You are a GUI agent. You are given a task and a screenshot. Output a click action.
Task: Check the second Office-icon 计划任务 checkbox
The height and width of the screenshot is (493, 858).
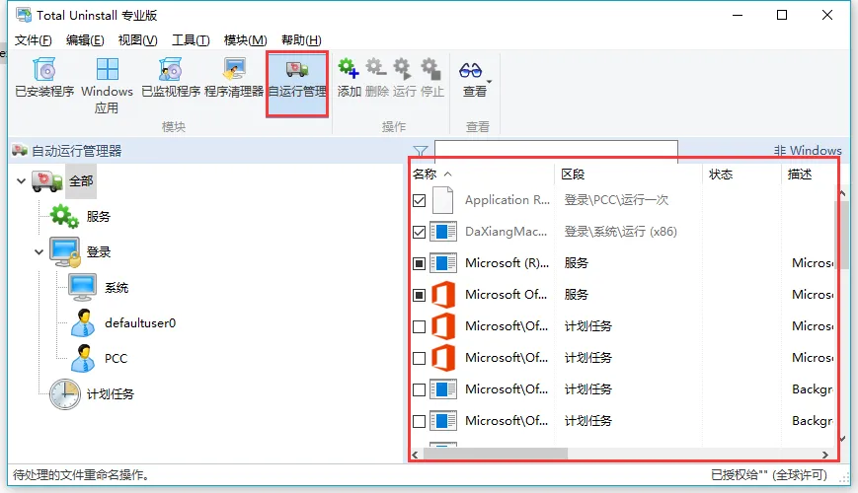pyautogui.click(x=420, y=358)
